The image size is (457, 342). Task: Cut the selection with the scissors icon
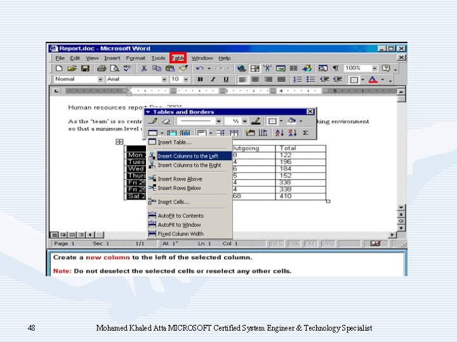click(x=143, y=68)
